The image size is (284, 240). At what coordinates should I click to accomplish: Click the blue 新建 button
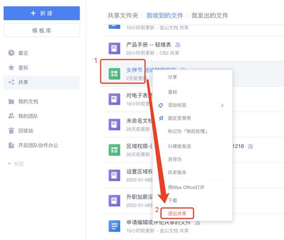42,13
